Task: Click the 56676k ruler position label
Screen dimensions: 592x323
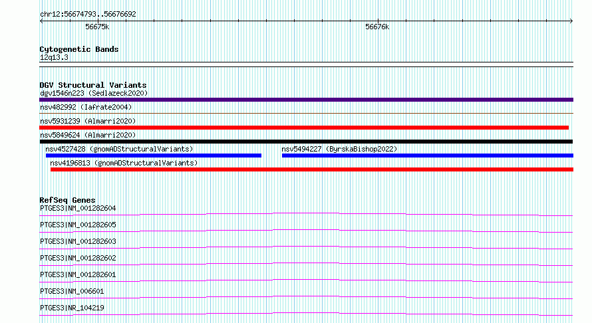Action: coord(377,27)
